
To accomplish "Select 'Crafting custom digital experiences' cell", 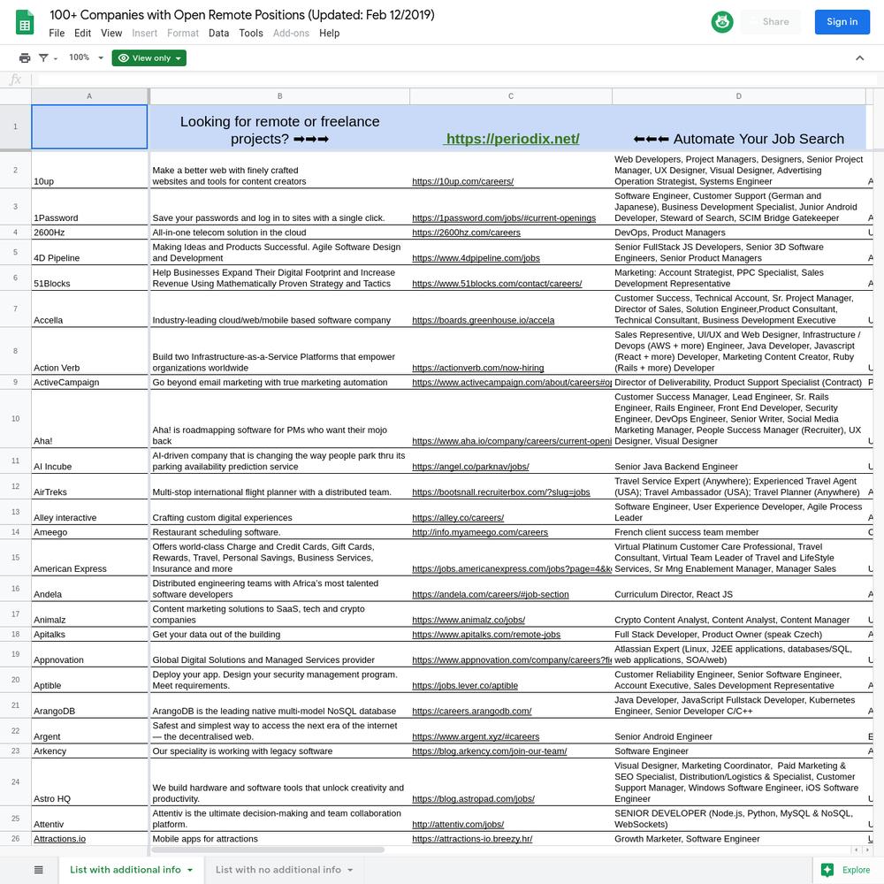I will [279, 512].
